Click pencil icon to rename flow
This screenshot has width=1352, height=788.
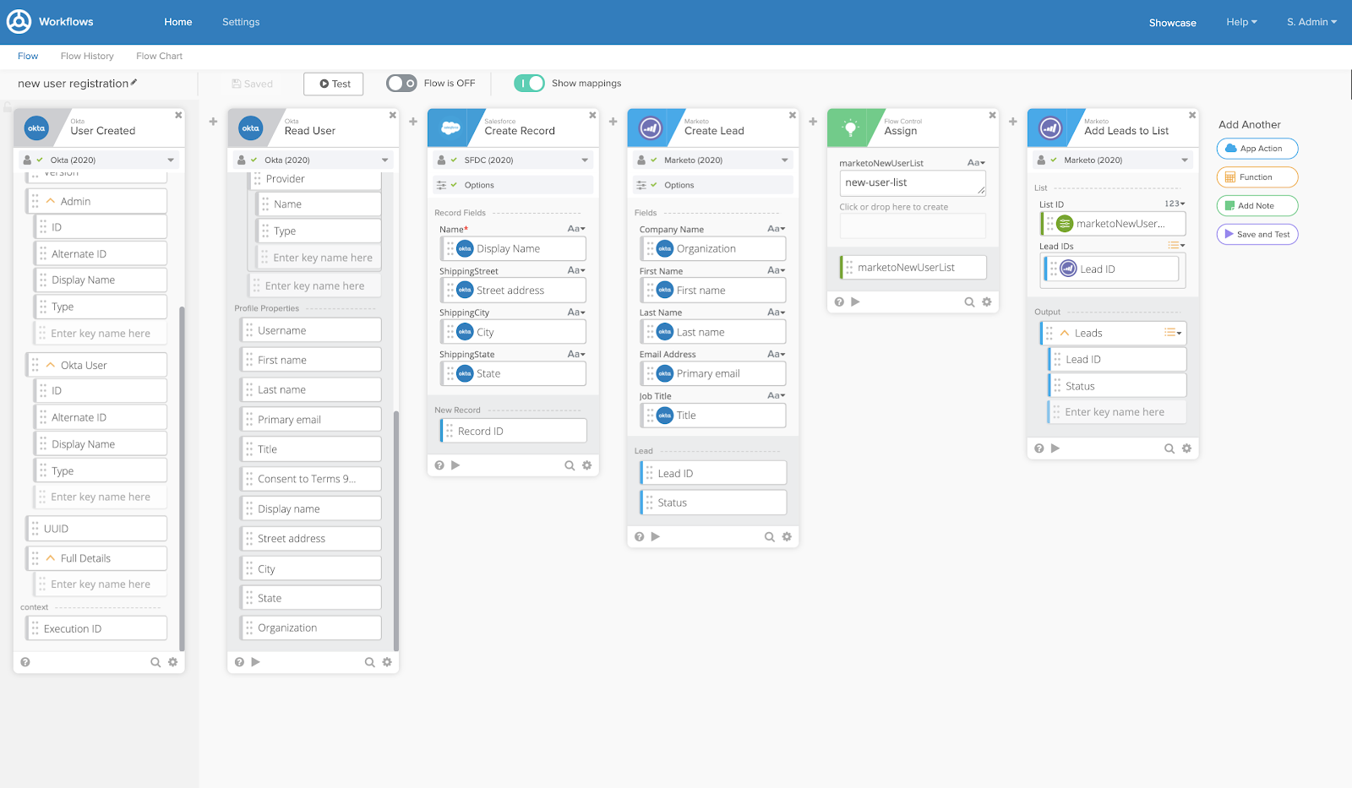[x=134, y=83]
